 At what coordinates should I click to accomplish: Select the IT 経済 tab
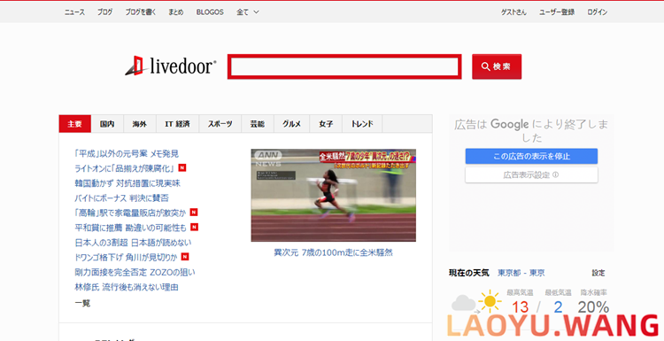[177, 124]
